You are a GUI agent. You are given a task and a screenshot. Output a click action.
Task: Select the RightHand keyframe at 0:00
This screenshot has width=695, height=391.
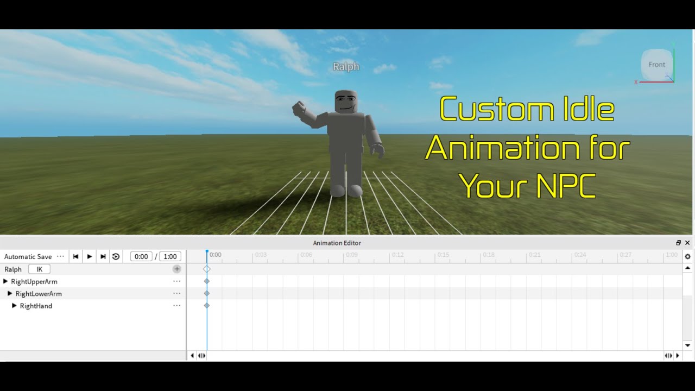207,306
